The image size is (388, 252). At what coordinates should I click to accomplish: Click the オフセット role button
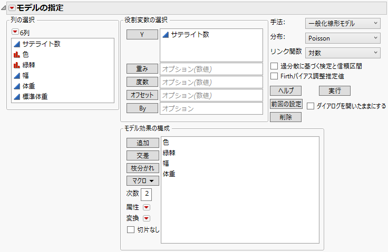pyautogui.click(x=142, y=95)
